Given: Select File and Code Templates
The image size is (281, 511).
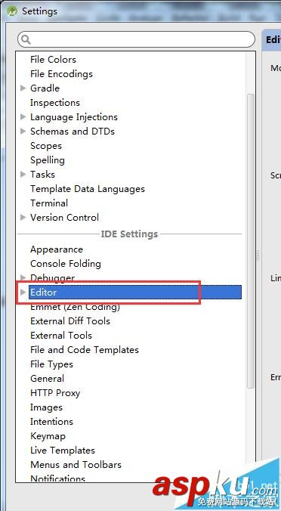Looking at the screenshot, I should [x=85, y=350].
